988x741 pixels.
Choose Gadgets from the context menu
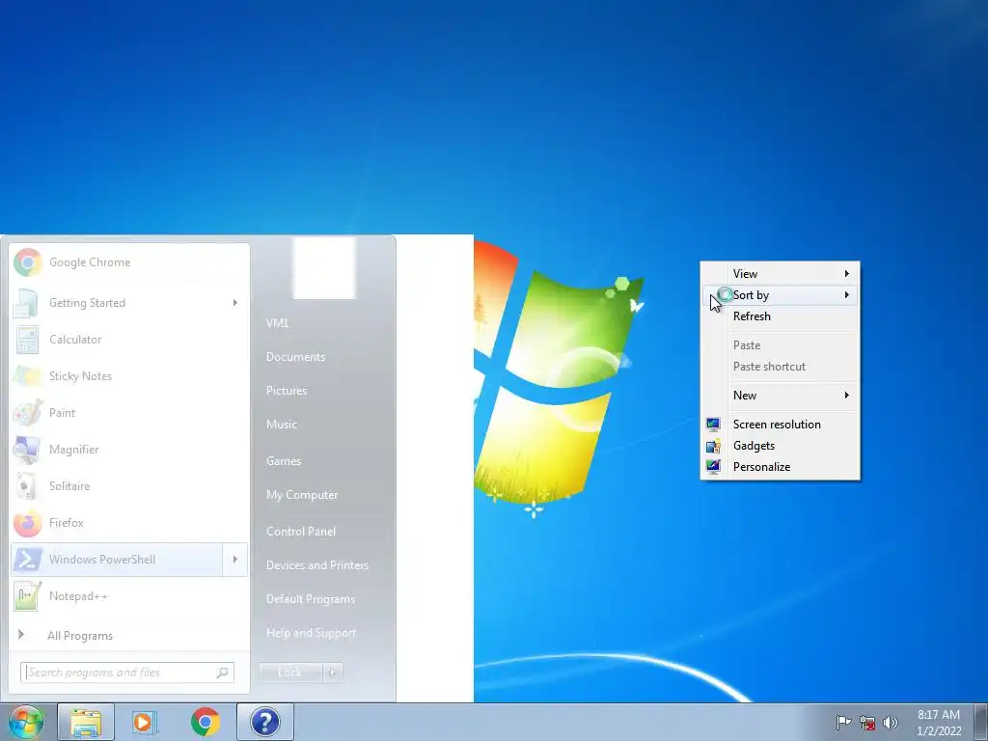click(x=780, y=446)
